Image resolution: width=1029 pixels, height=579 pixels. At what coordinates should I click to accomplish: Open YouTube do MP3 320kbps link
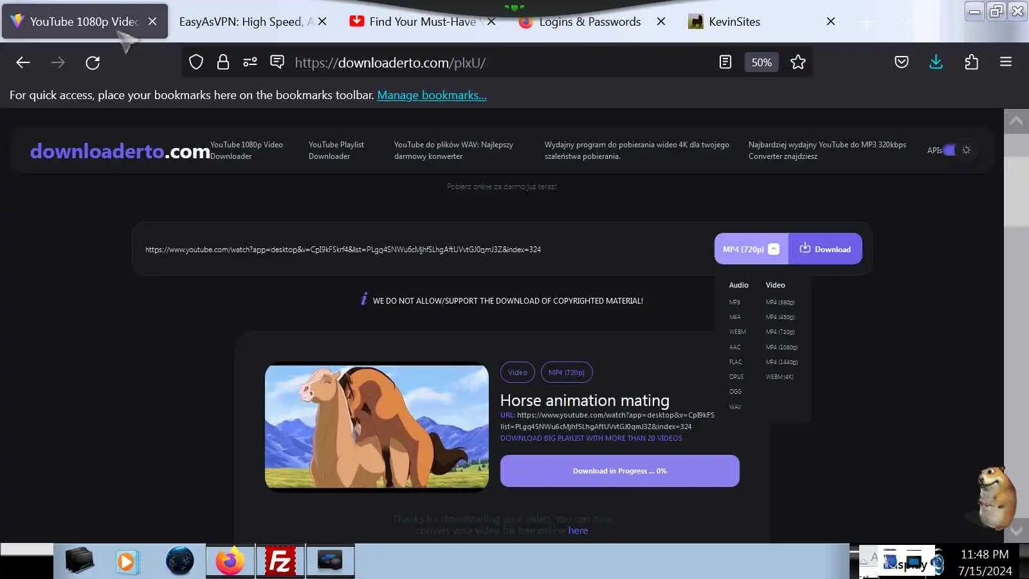pos(827,151)
